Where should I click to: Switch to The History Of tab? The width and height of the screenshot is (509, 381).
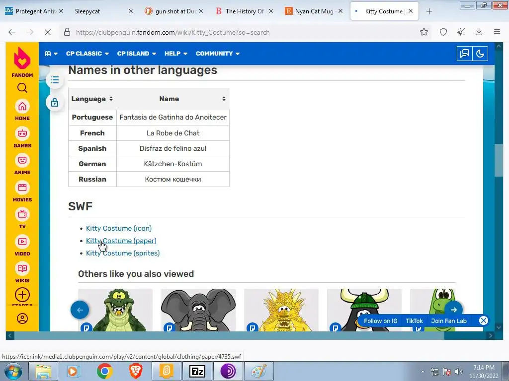tap(245, 11)
